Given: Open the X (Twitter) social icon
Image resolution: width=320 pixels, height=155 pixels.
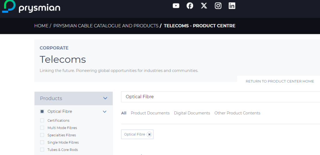Looking at the screenshot, I should coord(204,6).
